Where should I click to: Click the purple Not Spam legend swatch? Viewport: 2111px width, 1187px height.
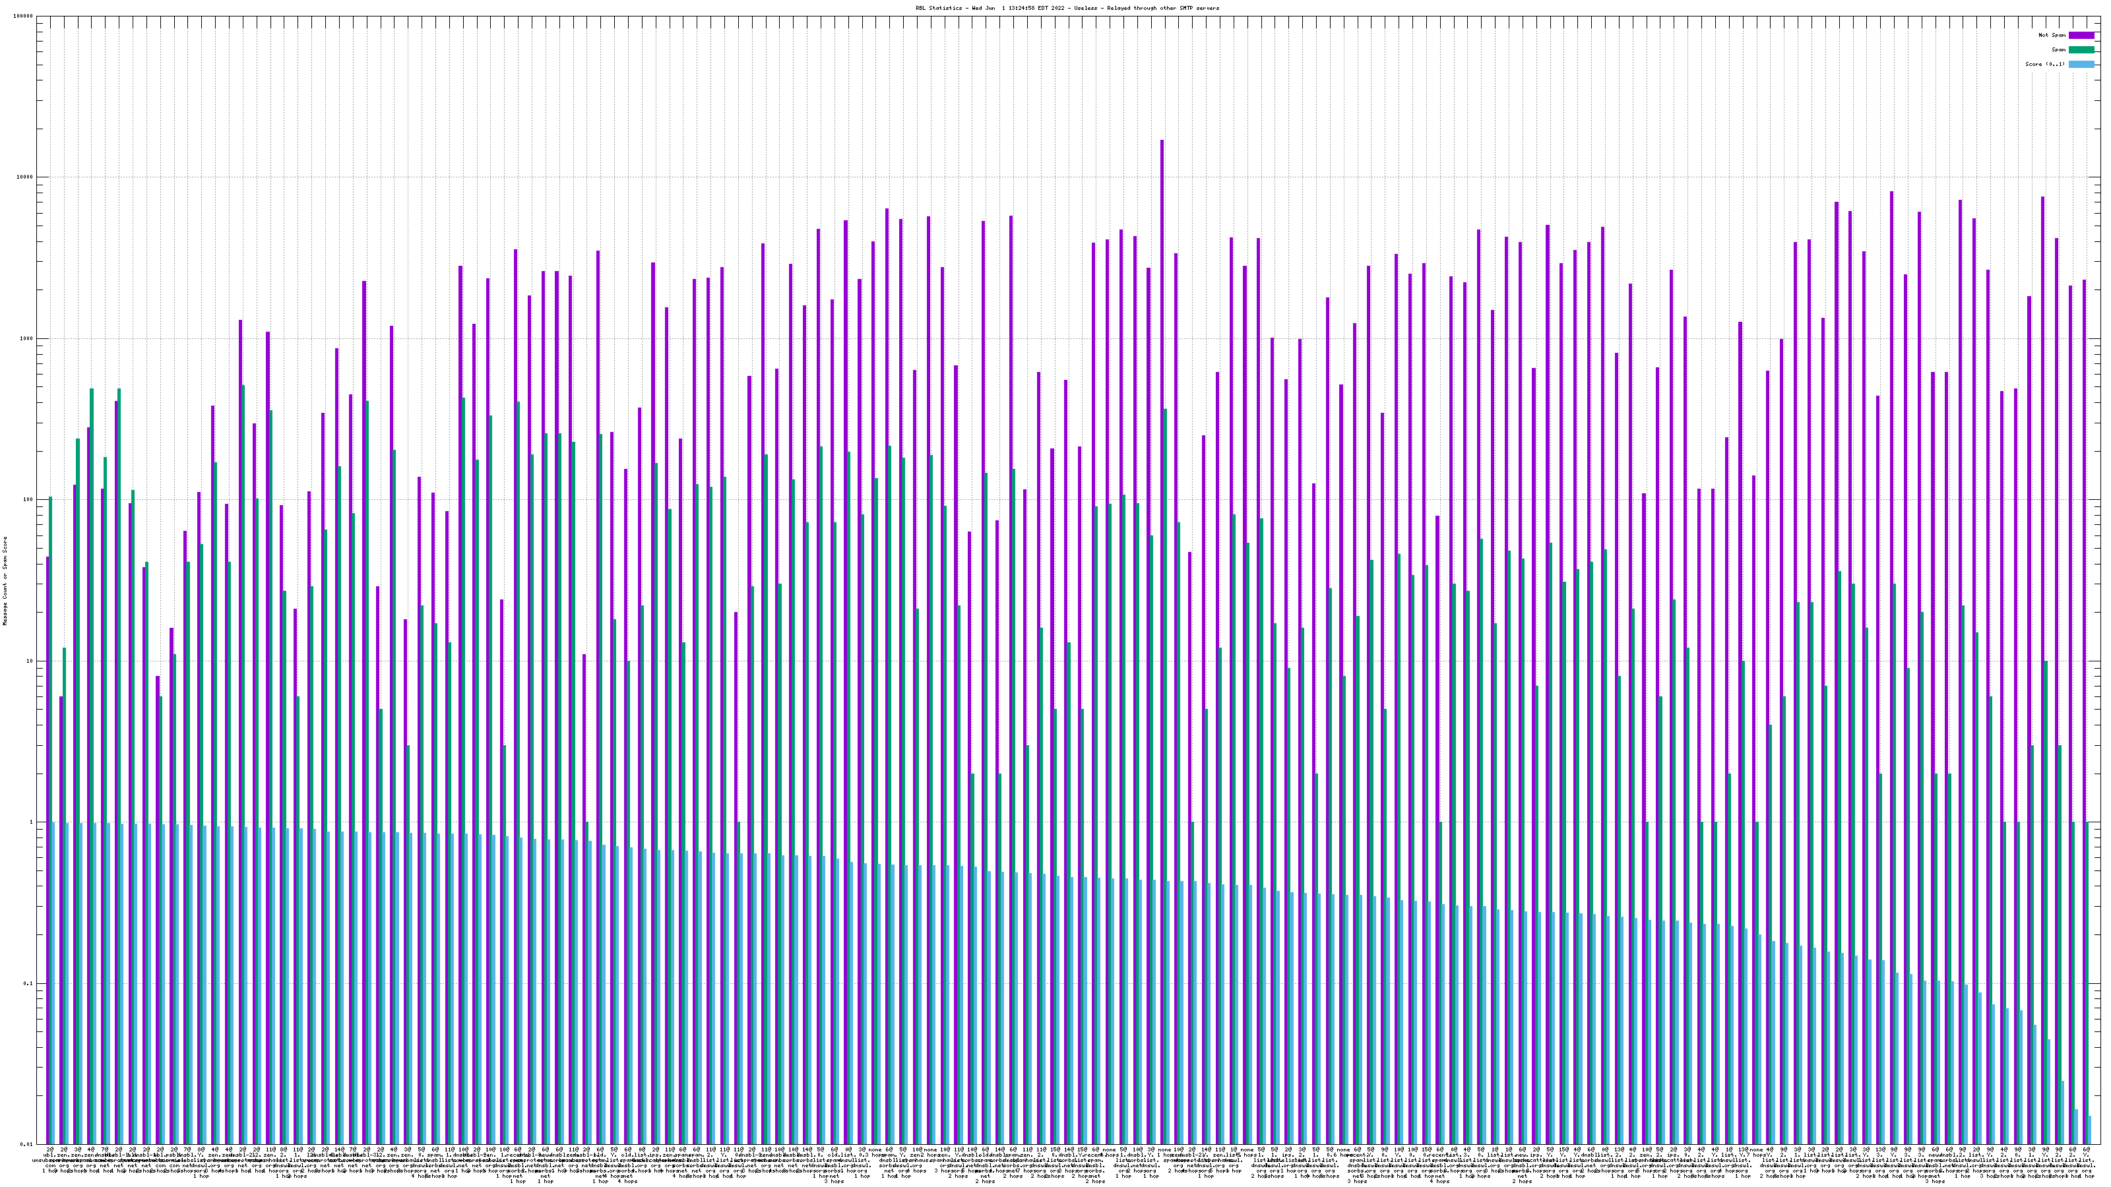pyautogui.click(x=2081, y=35)
